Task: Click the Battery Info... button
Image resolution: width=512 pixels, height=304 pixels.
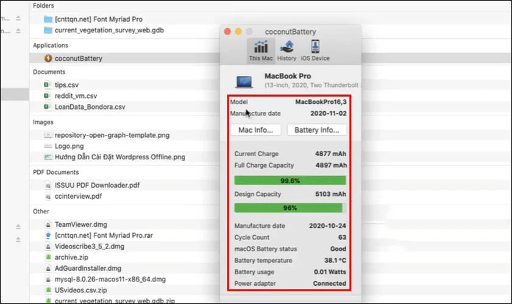Action: [x=316, y=130]
